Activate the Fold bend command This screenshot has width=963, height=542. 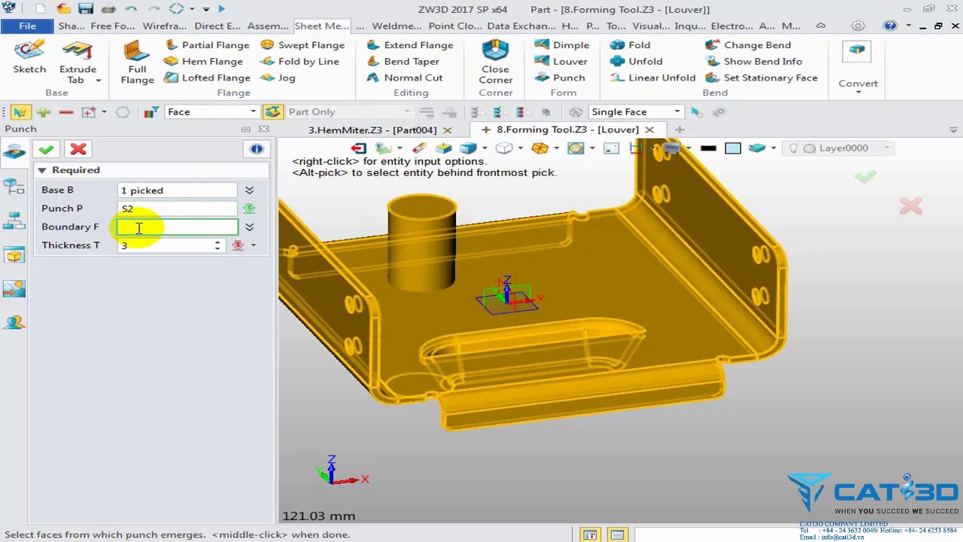click(x=630, y=45)
